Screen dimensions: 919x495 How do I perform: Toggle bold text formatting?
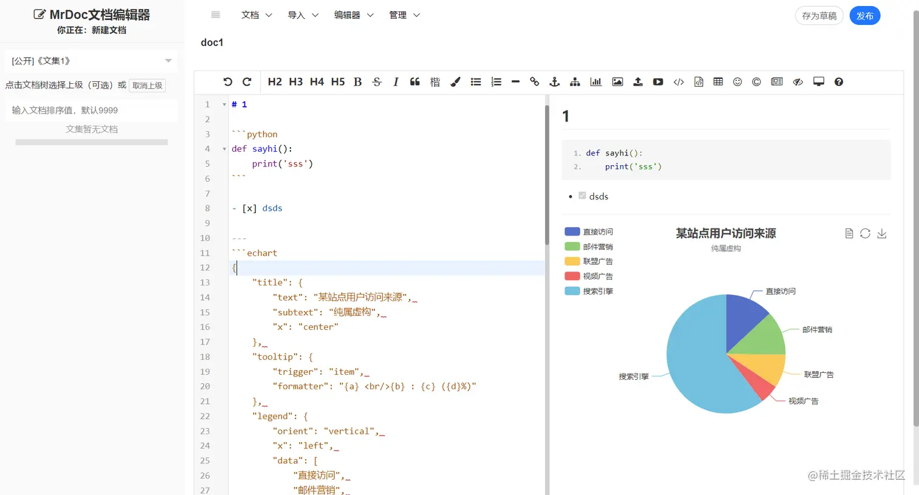click(x=358, y=82)
